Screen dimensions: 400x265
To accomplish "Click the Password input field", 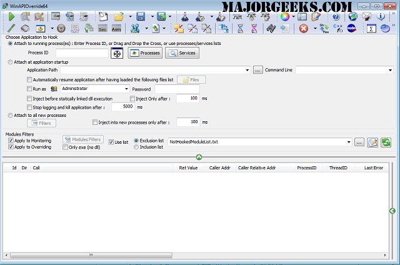I will coord(177,89).
